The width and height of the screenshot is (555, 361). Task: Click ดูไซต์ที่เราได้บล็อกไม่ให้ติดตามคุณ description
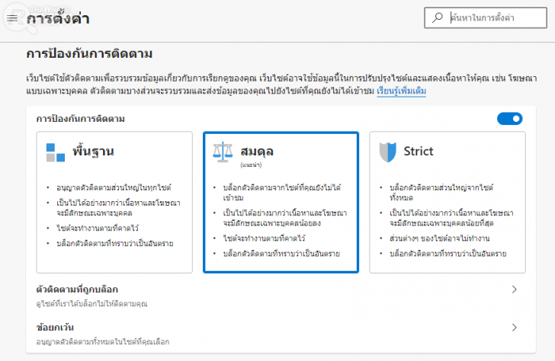point(91,304)
